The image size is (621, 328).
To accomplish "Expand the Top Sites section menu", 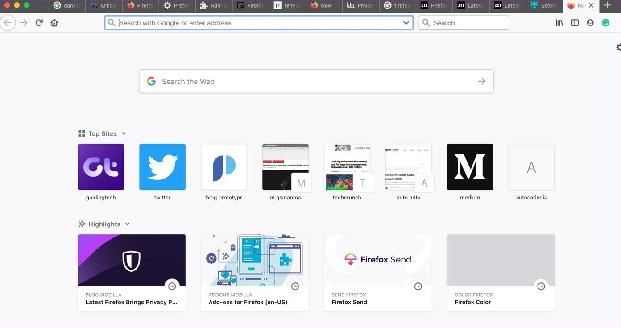I will pos(124,133).
